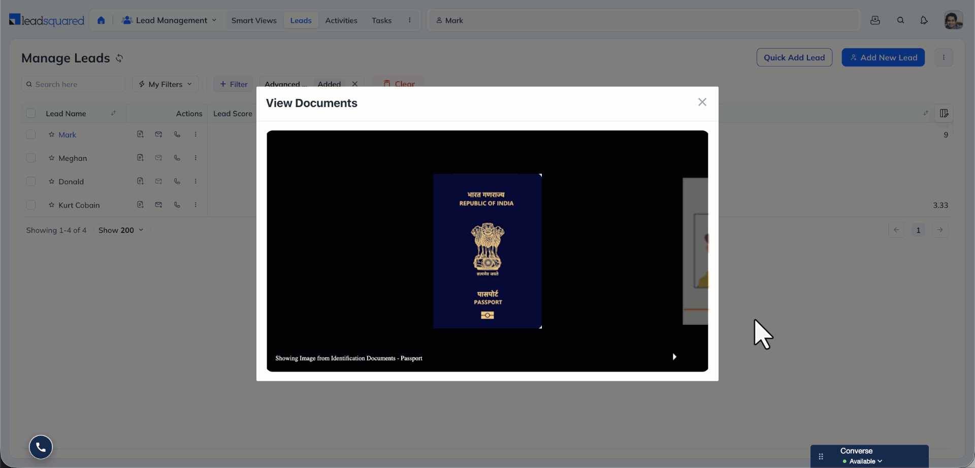This screenshot has width=975, height=468.
Task: Open more actions for Meghan
Action: click(196, 157)
